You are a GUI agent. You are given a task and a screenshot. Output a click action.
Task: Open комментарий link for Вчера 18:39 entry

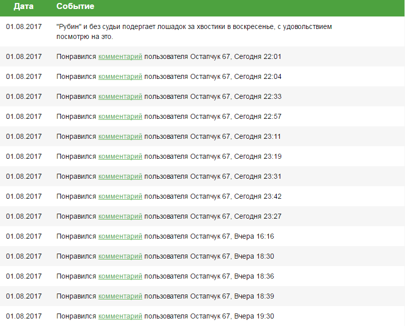pos(120,296)
